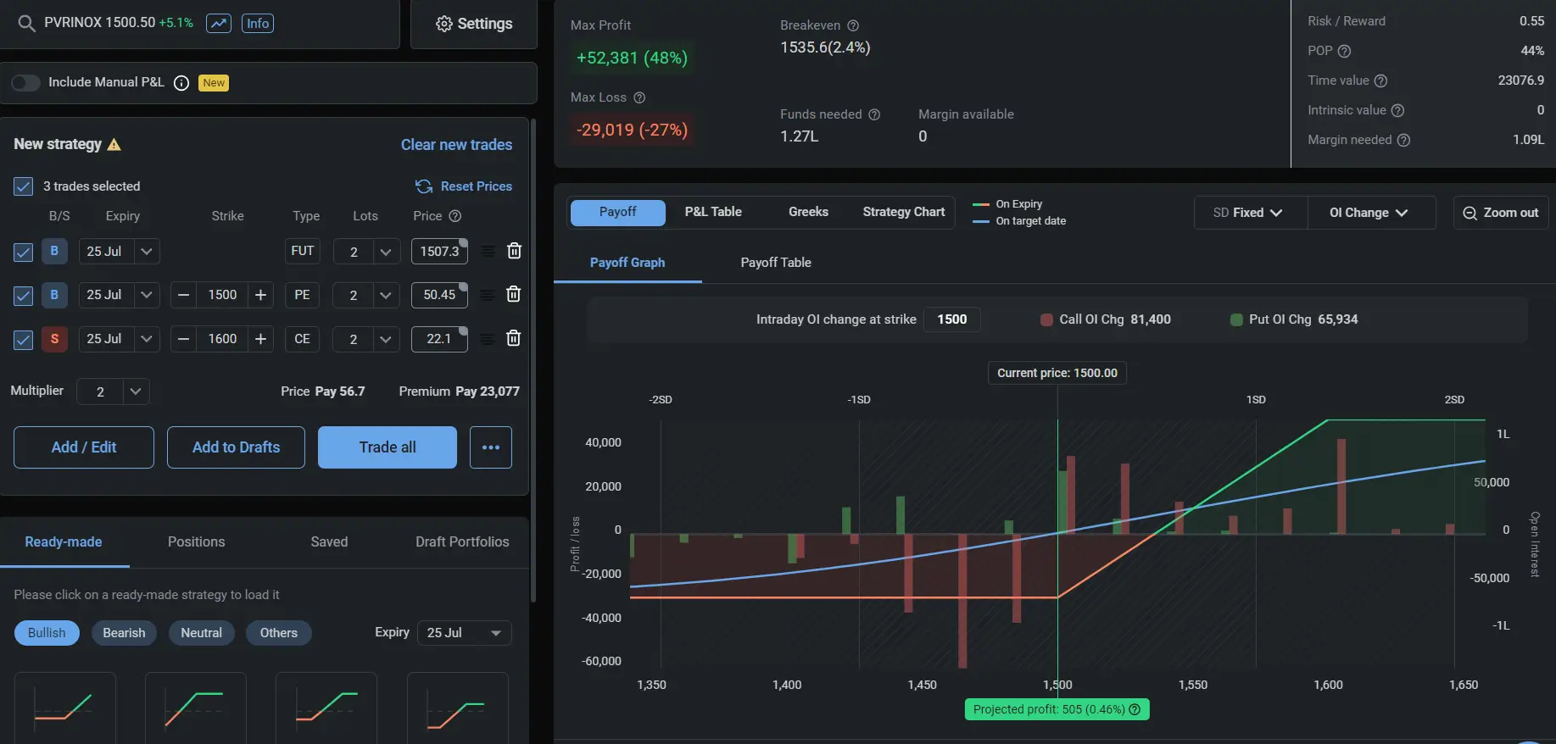This screenshot has height=744, width=1556.
Task: Delete the 1500 PE trade with trash icon
Action: pyautogui.click(x=513, y=293)
